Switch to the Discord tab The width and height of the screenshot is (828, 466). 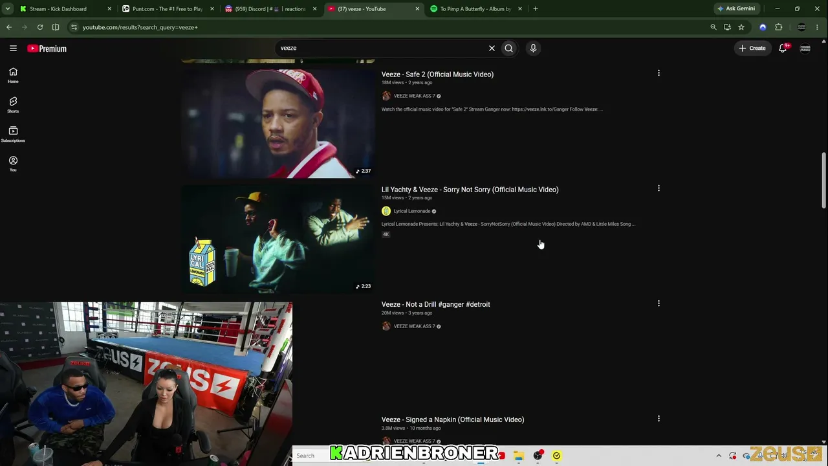(270, 9)
